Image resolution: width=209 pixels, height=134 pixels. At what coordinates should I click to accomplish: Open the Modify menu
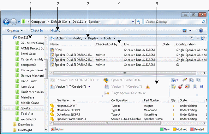click(79, 38)
